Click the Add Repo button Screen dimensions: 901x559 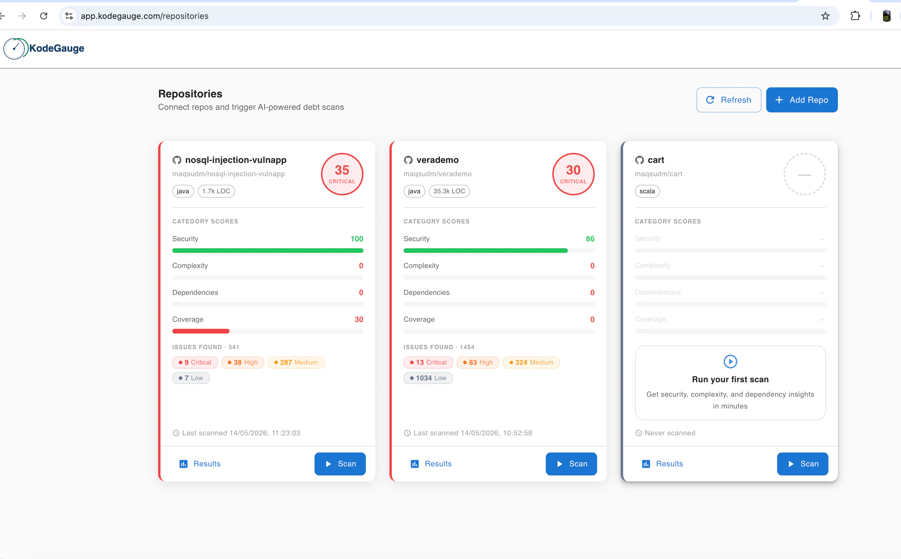coord(802,100)
